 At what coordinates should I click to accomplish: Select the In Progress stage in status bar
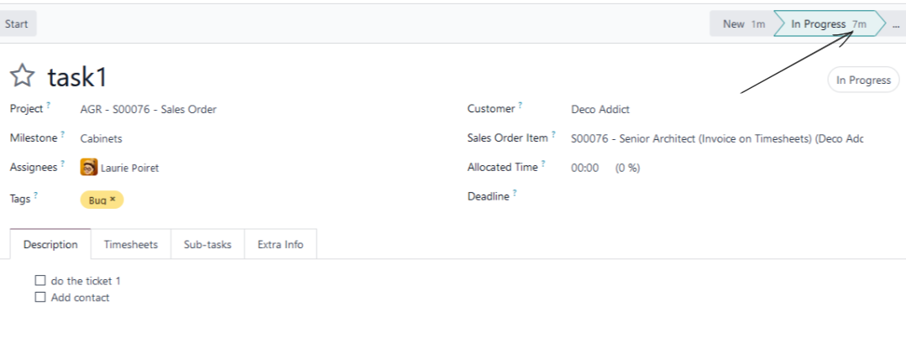(x=829, y=24)
